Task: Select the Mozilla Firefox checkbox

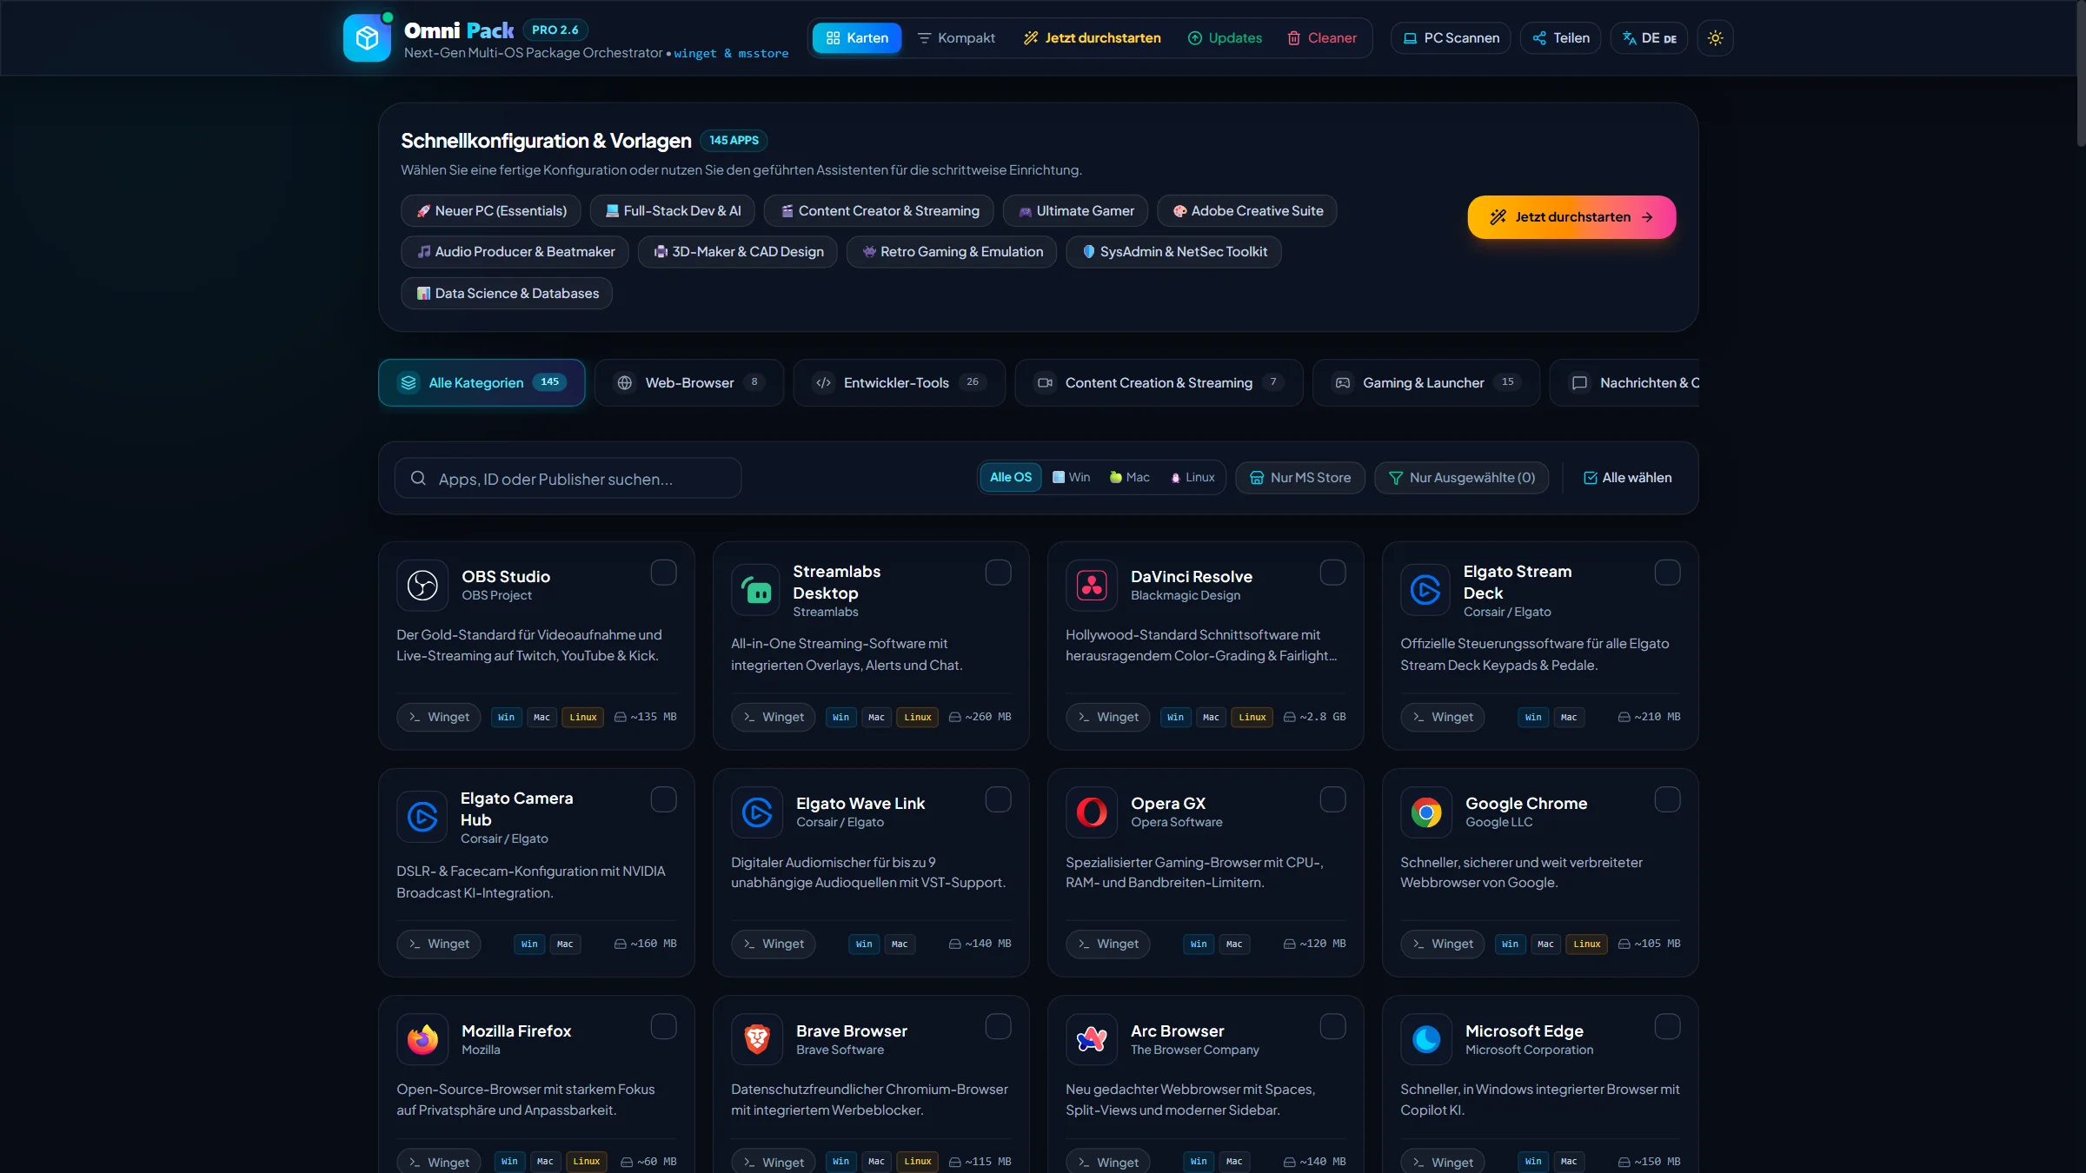Action: coord(664,1027)
